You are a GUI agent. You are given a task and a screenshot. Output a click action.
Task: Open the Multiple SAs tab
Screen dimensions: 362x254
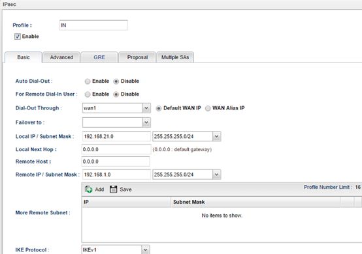[x=175, y=57]
